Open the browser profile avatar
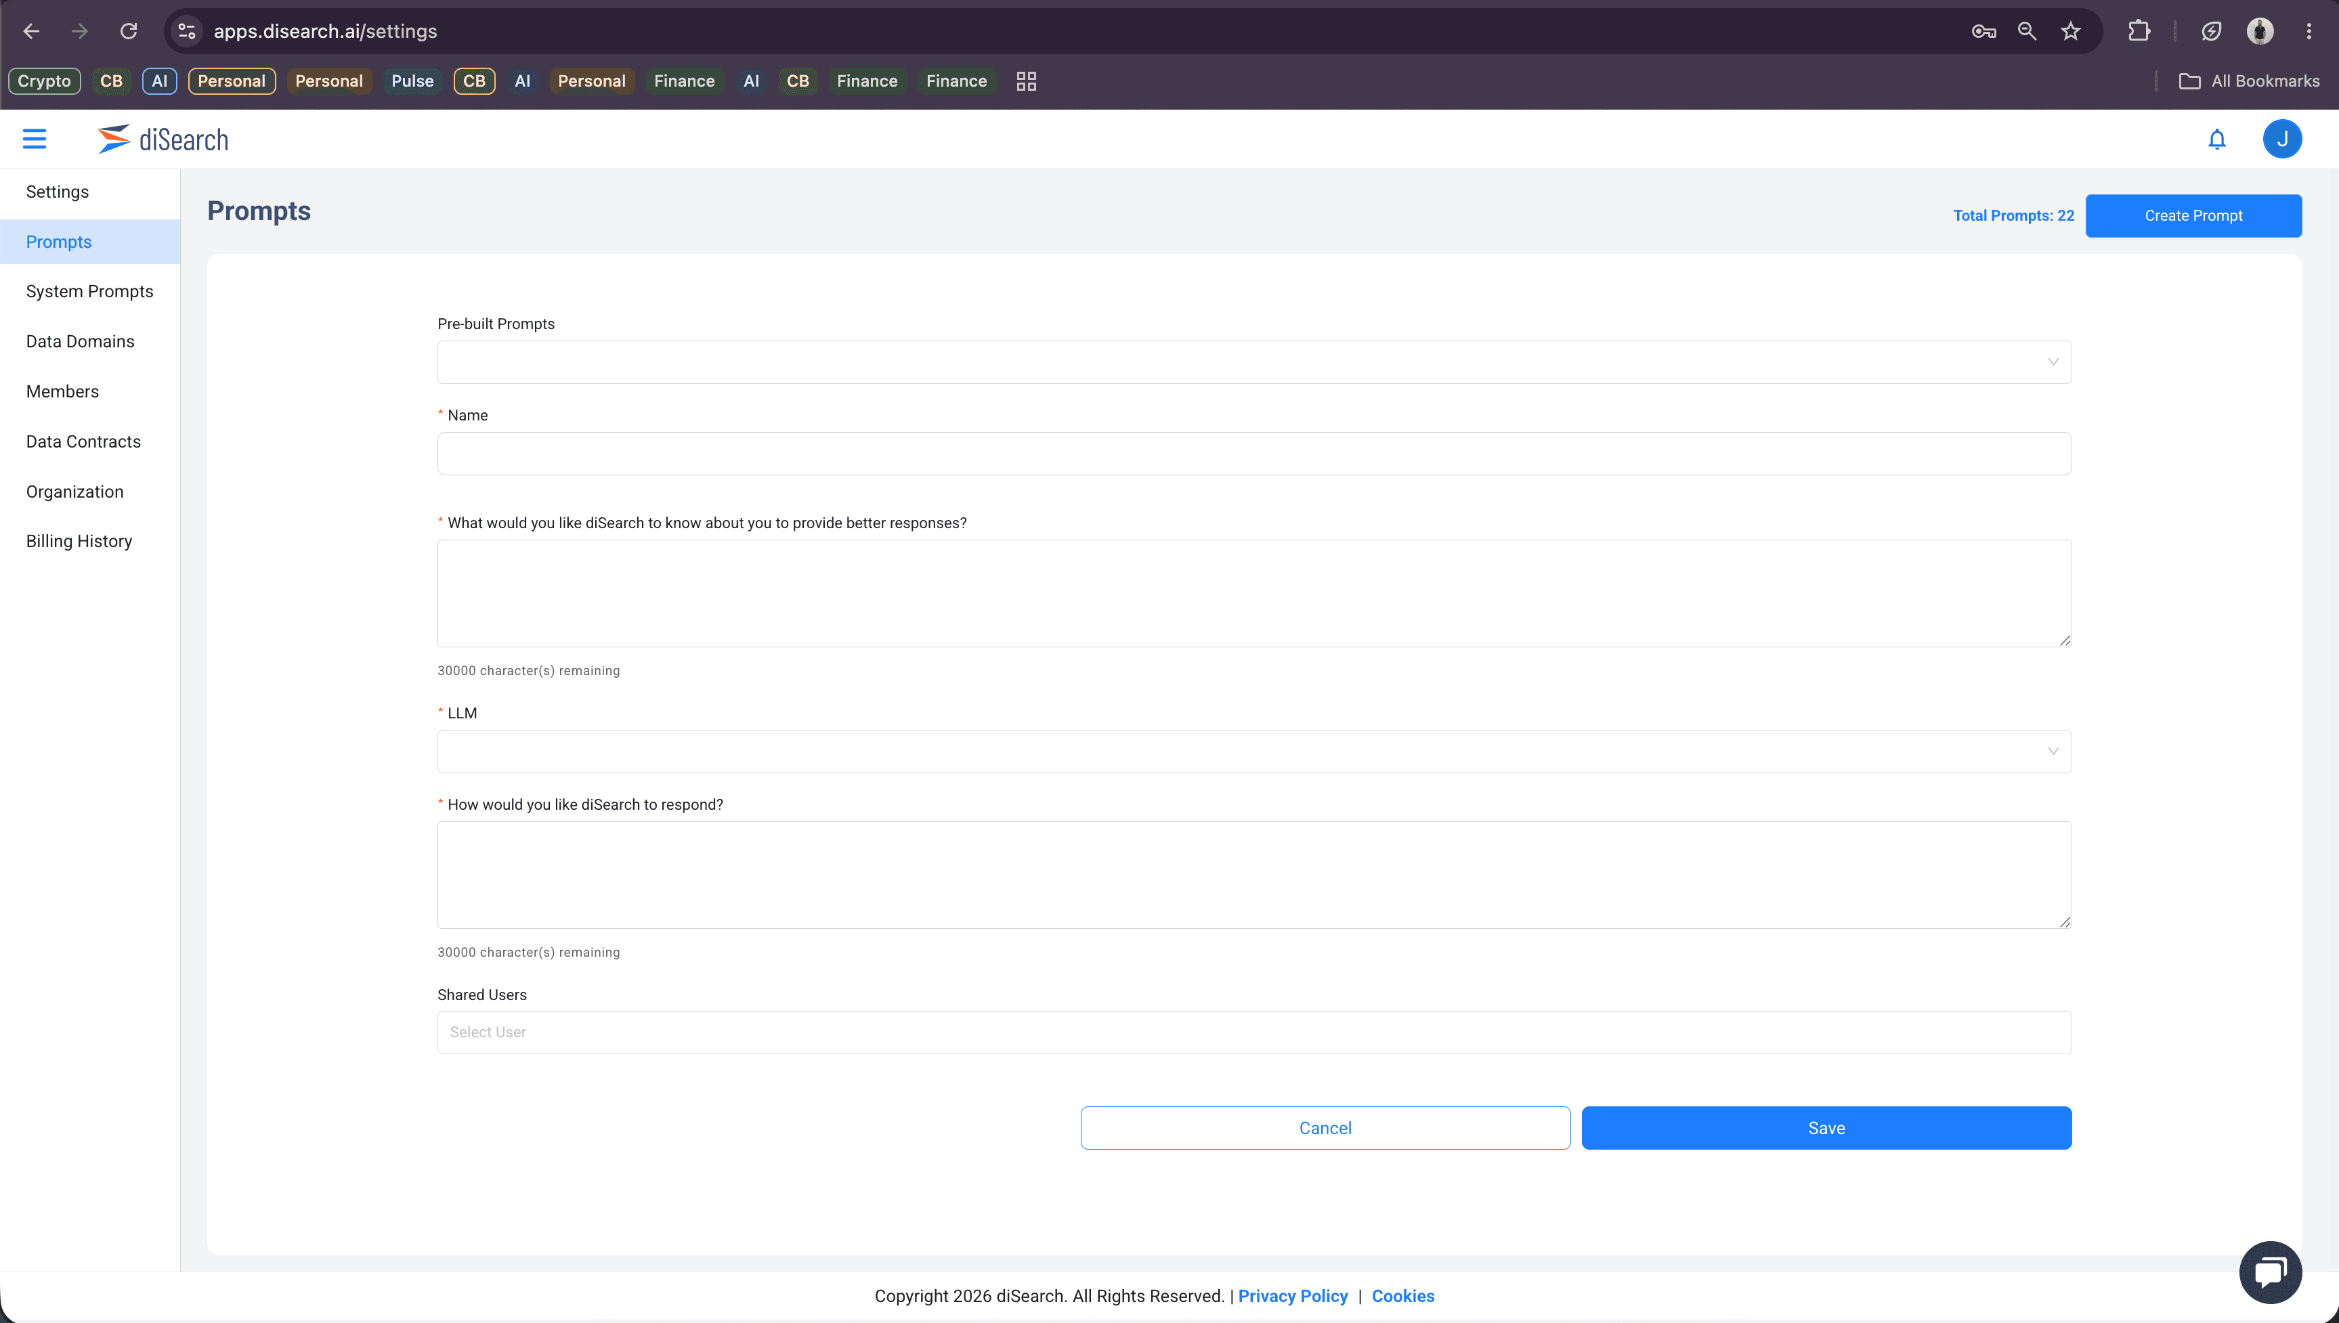 [x=2260, y=31]
